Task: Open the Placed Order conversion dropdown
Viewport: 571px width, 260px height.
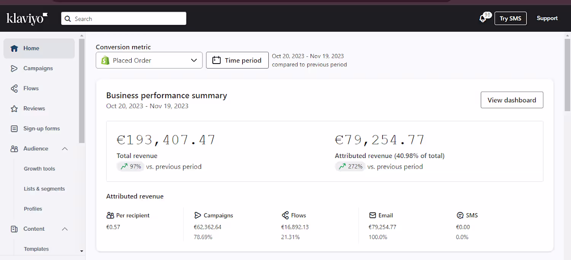Action: (149, 60)
